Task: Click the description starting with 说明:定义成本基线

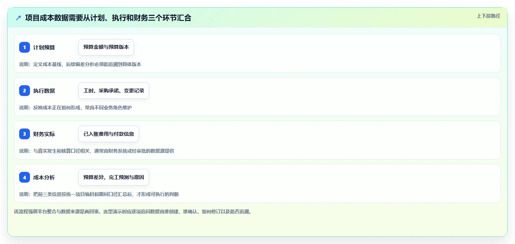Action: pos(80,64)
